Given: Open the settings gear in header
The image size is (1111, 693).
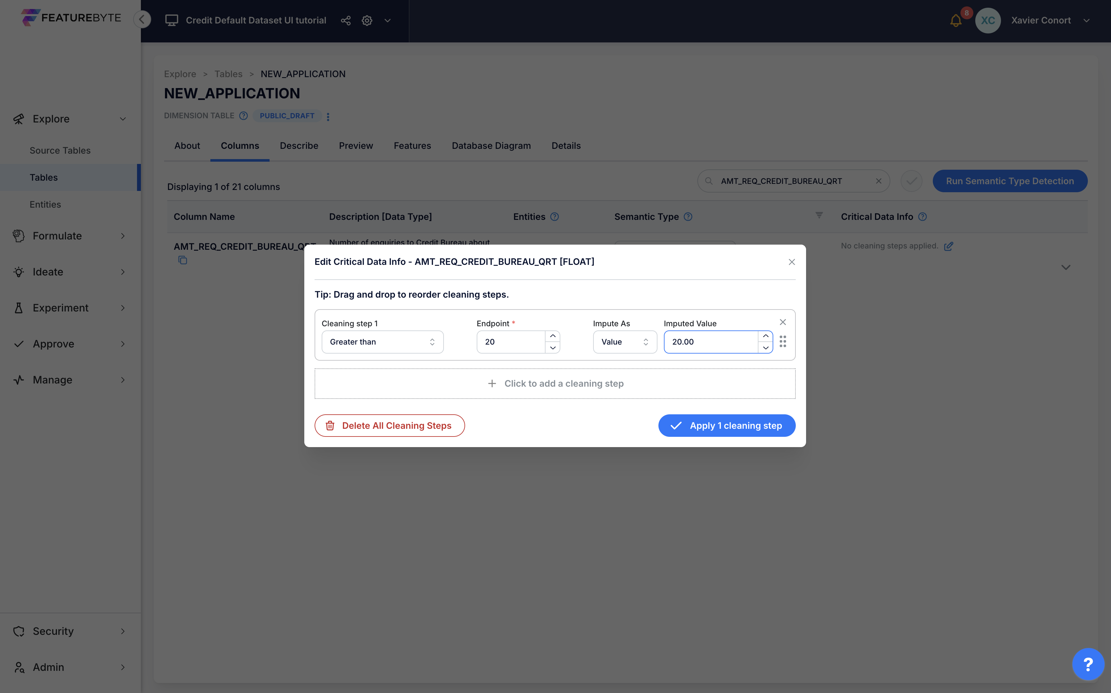Looking at the screenshot, I should click(x=367, y=20).
